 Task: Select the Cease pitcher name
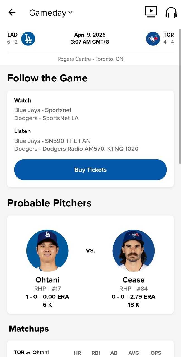[x=134, y=280]
